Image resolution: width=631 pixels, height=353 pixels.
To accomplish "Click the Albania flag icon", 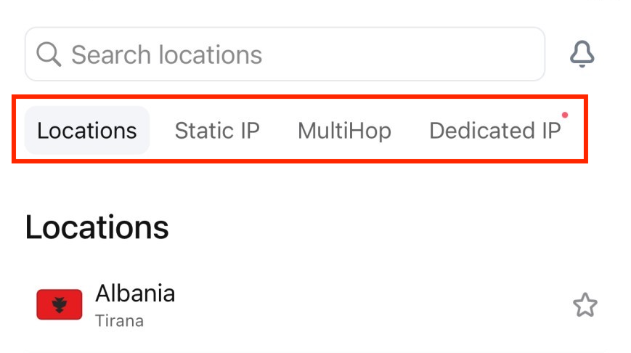I will [59, 304].
